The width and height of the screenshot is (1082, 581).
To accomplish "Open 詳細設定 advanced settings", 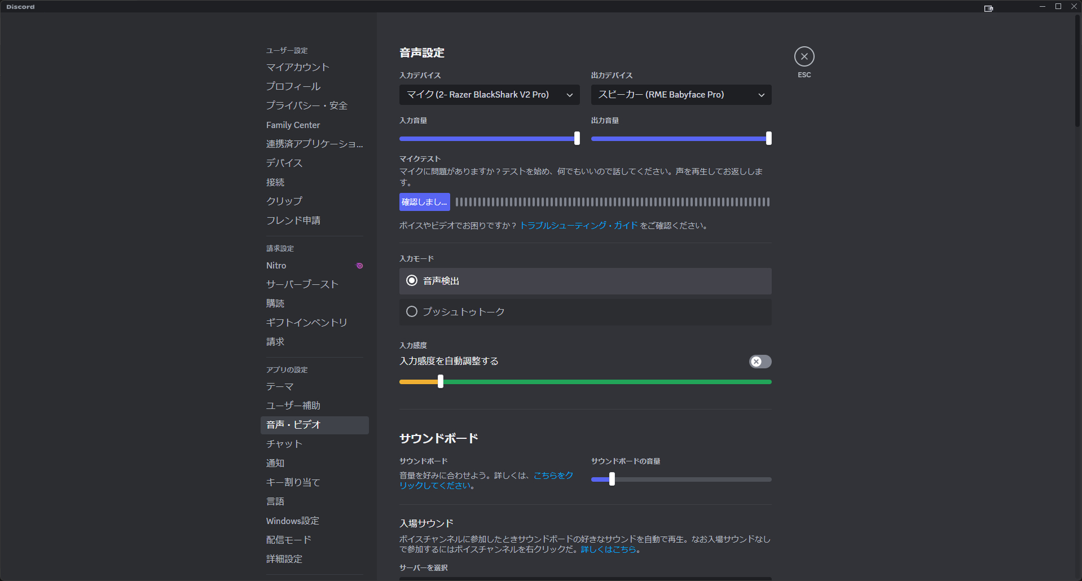I will (315, 559).
